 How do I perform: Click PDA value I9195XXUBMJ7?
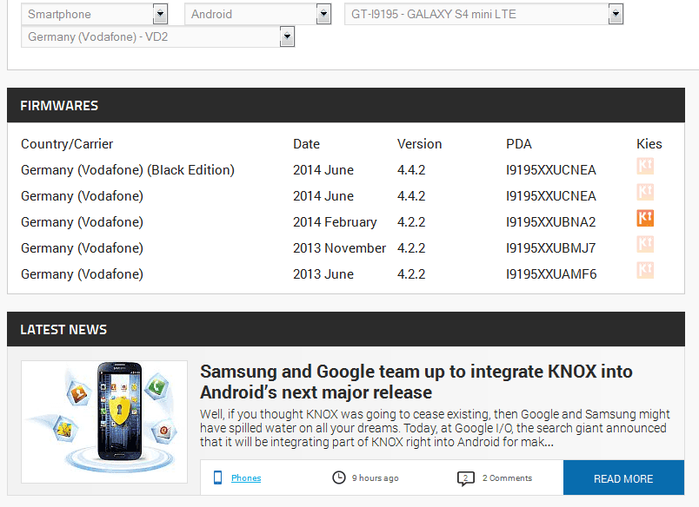click(550, 248)
